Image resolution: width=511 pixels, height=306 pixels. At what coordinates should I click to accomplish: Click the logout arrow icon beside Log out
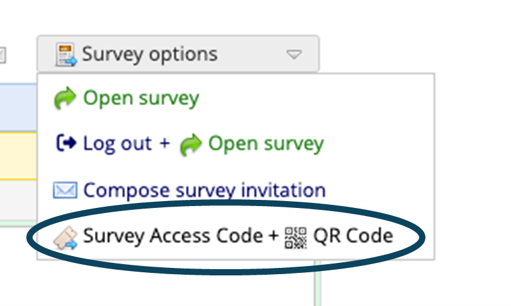(x=66, y=143)
